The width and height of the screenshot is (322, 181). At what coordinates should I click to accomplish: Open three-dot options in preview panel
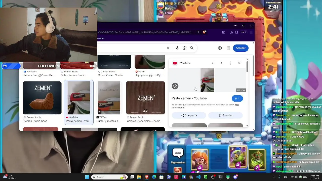point(230,63)
